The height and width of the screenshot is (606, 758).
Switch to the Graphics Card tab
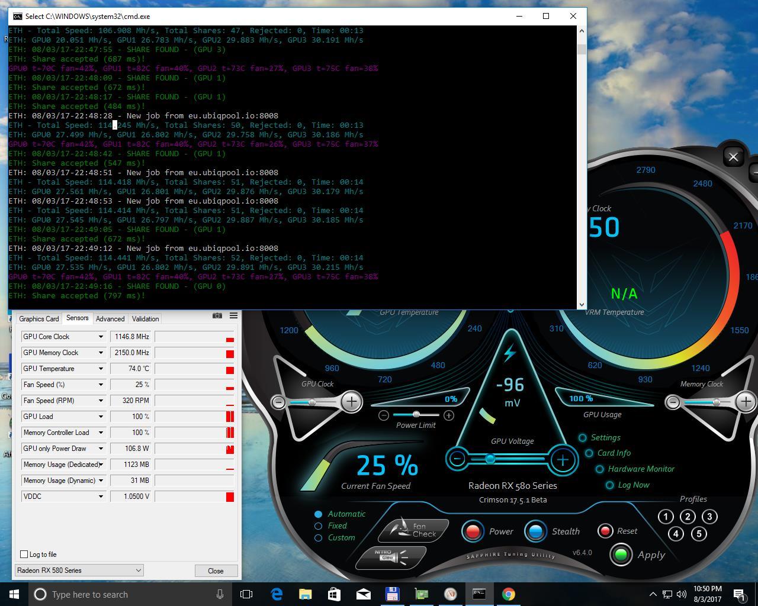click(39, 318)
